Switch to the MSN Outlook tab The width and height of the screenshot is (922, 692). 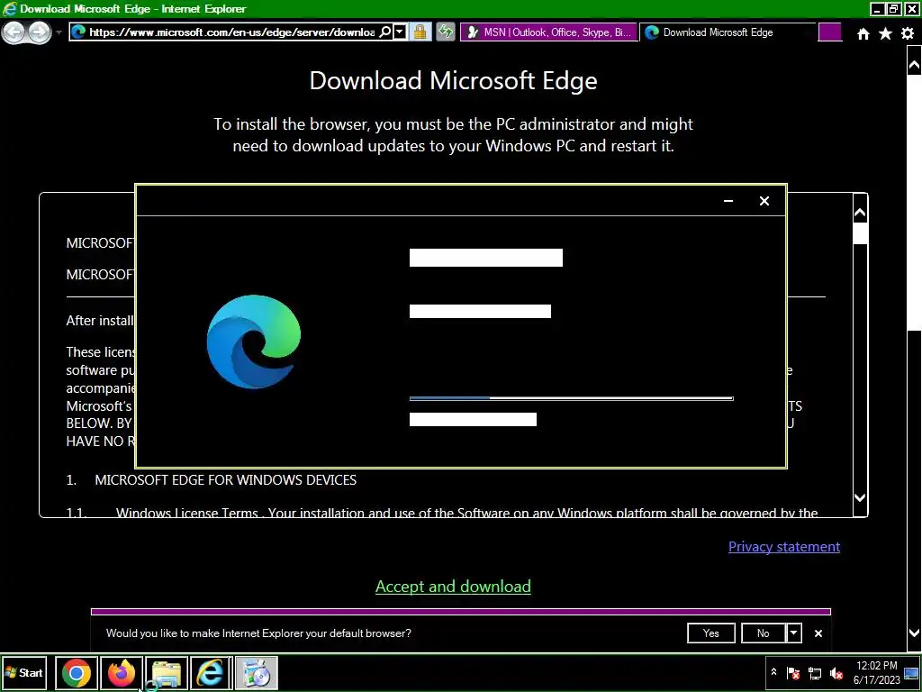(x=549, y=32)
